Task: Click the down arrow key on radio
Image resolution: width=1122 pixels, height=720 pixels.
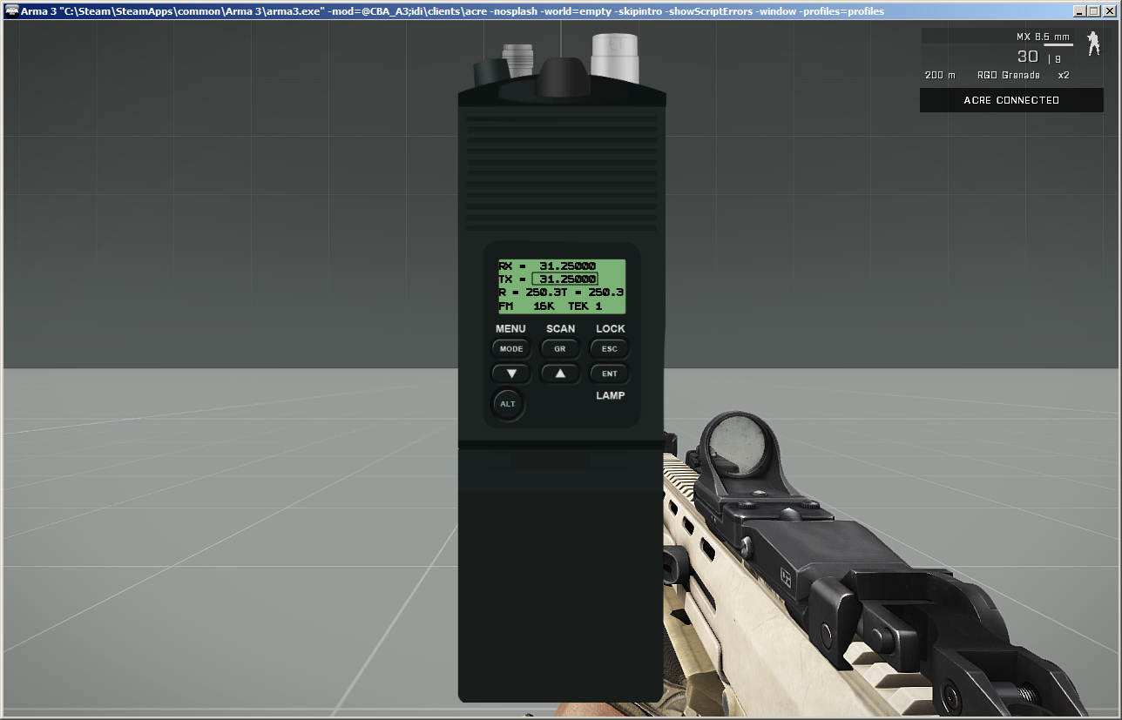Action: point(511,373)
